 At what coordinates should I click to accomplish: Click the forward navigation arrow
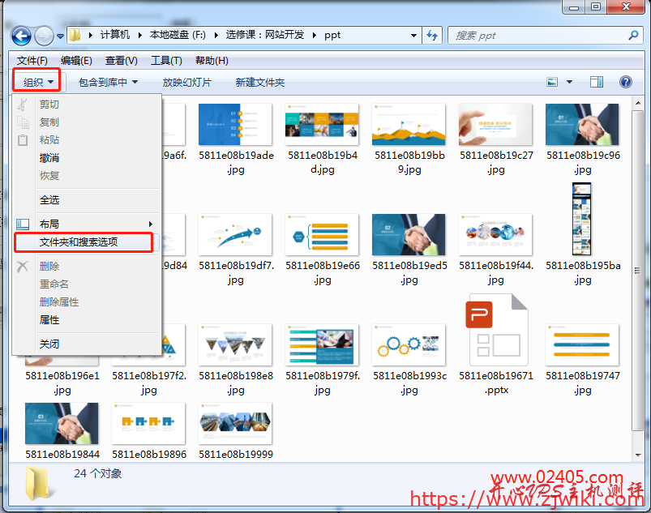(x=45, y=35)
